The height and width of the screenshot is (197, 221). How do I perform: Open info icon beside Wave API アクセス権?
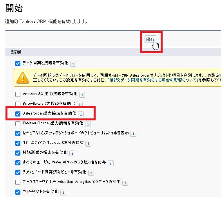(110, 163)
